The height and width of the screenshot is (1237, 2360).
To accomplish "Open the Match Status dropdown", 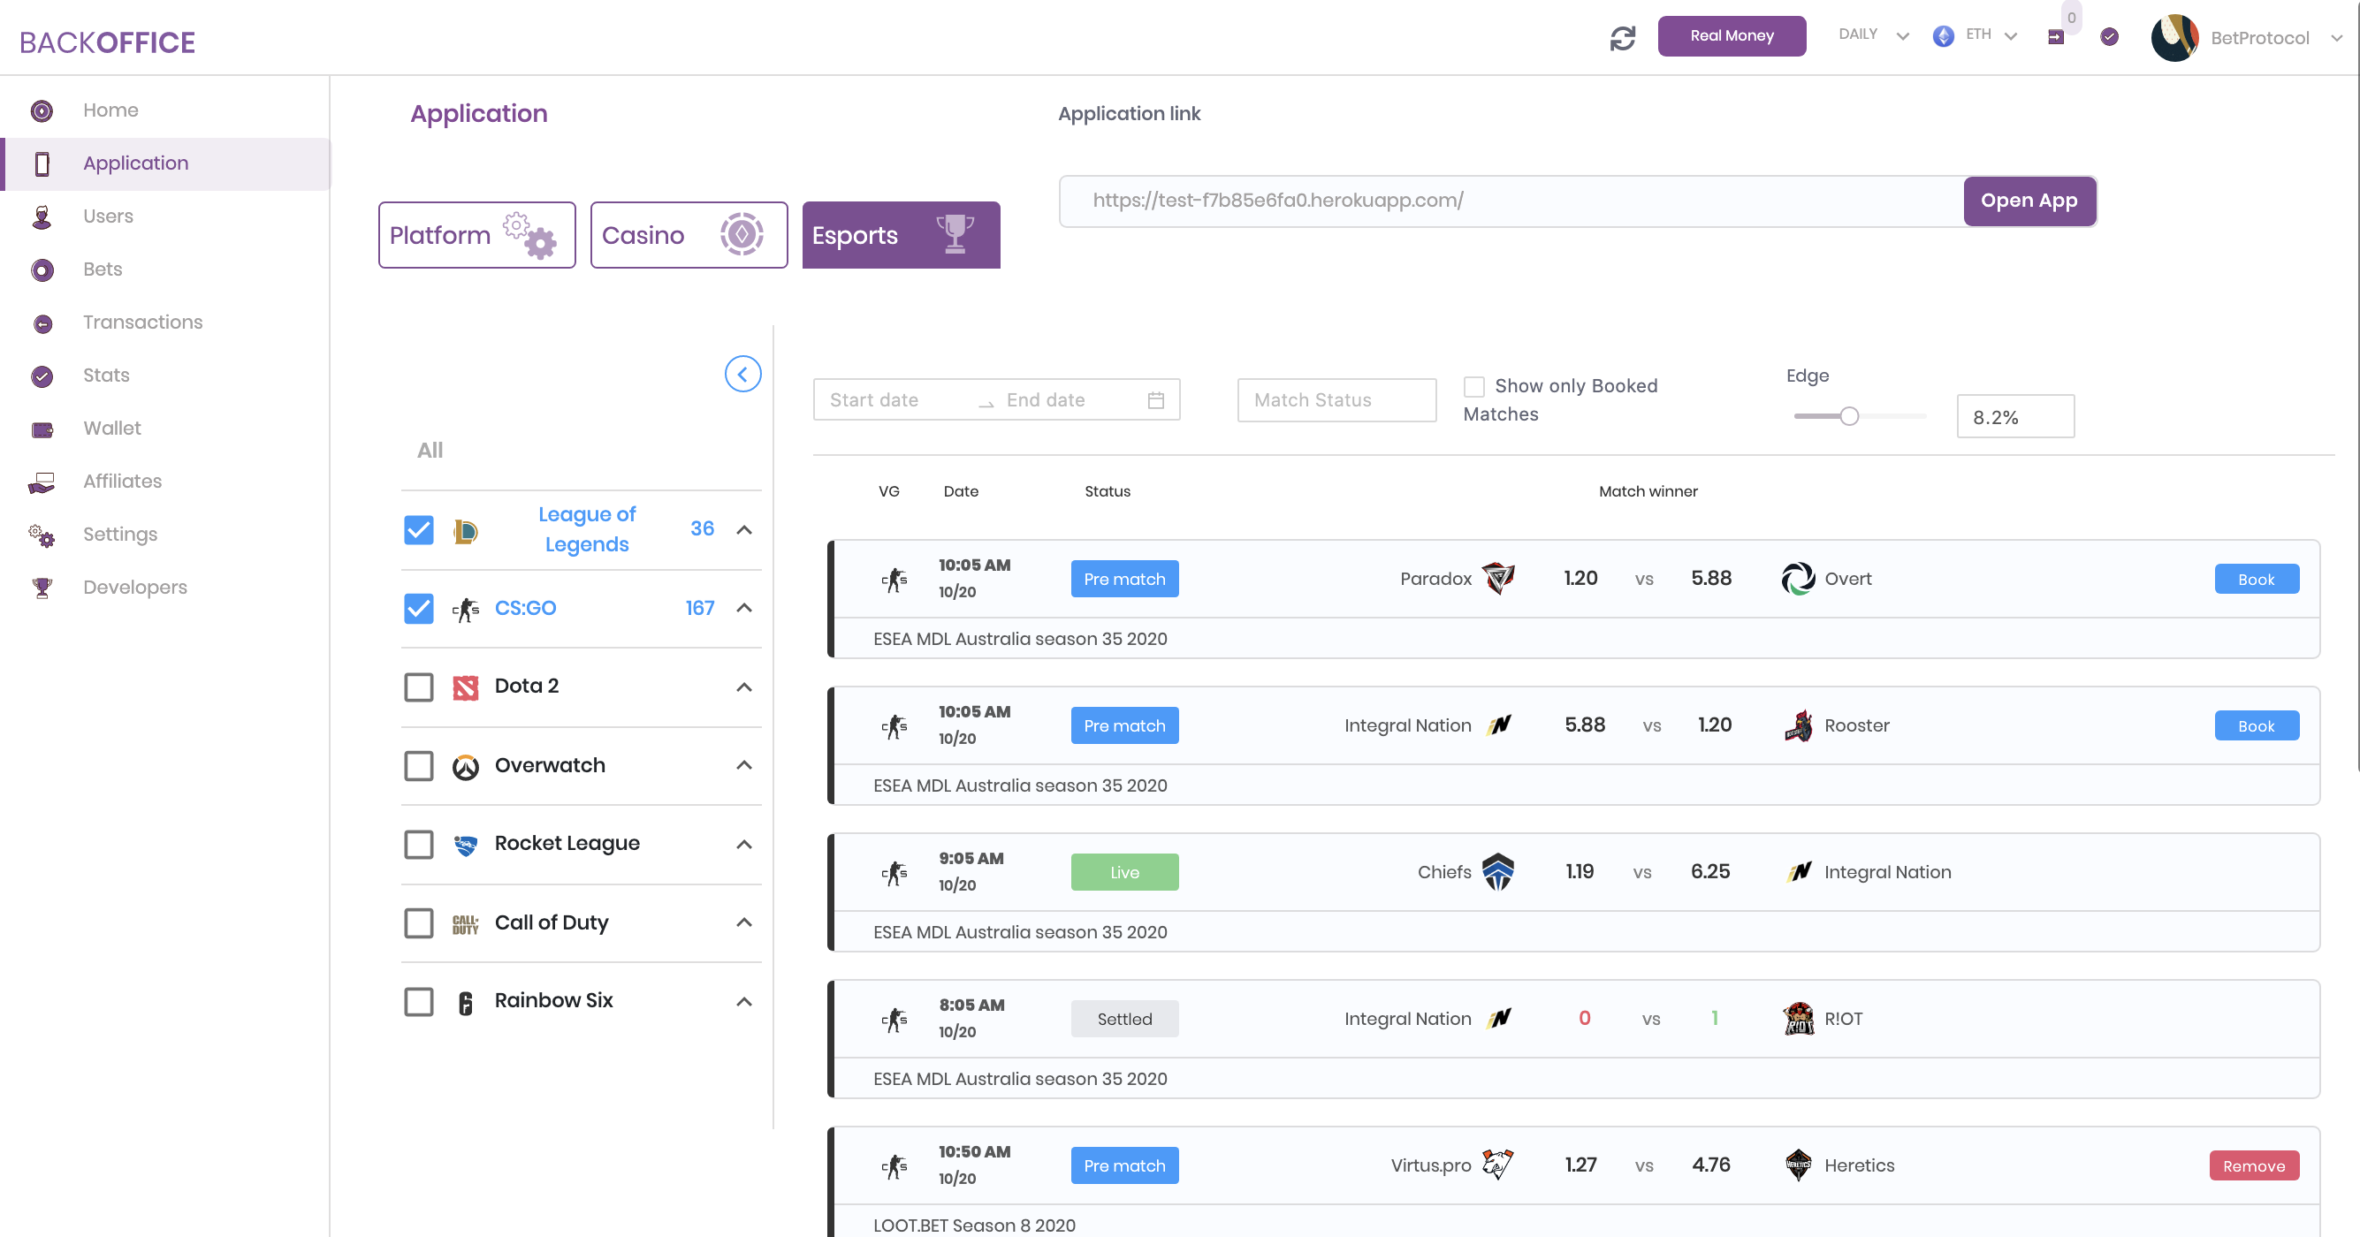I will (x=1336, y=399).
